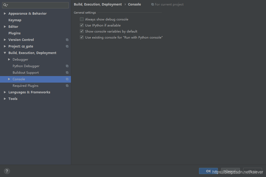Click project-level icon beside Project: cz_gate

click(67, 46)
